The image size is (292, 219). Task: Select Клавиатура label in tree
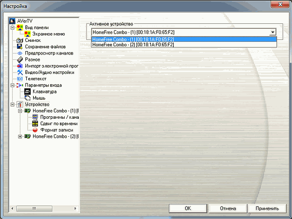click(x=44, y=91)
